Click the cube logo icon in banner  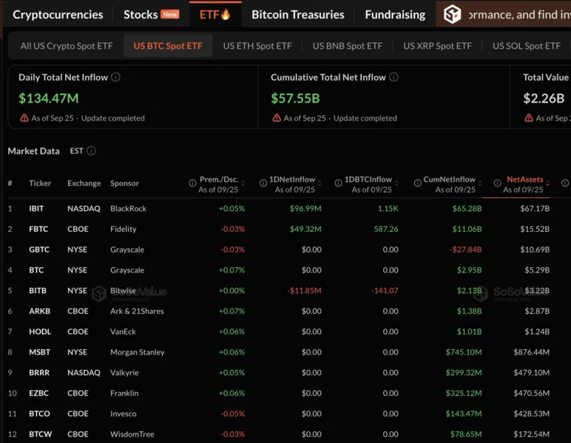coord(452,15)
